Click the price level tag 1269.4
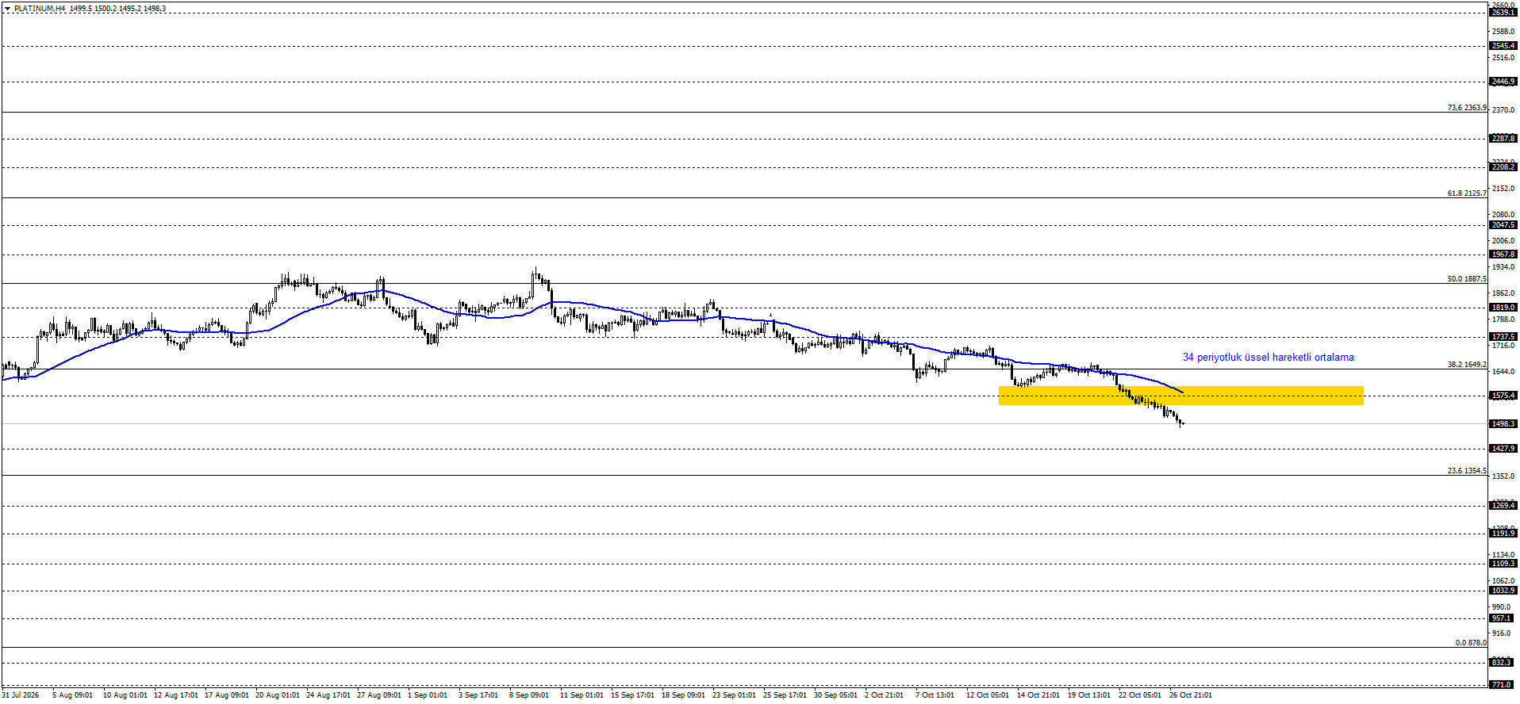 point(1503,506)
